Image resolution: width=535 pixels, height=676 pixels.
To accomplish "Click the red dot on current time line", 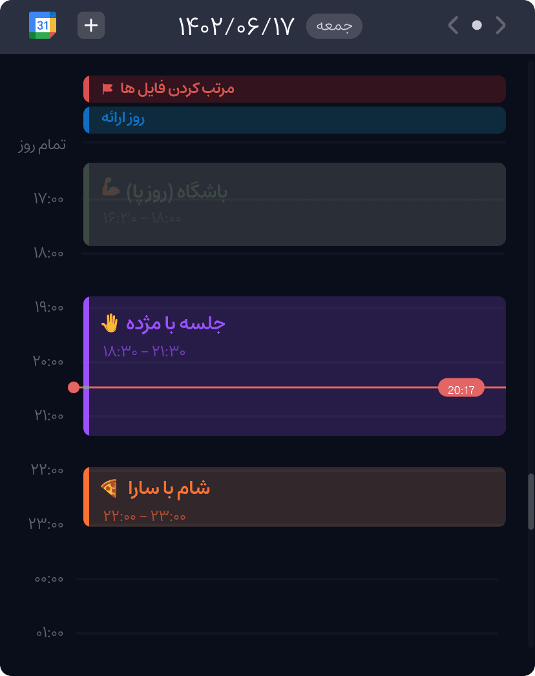I will coord(74,387).
